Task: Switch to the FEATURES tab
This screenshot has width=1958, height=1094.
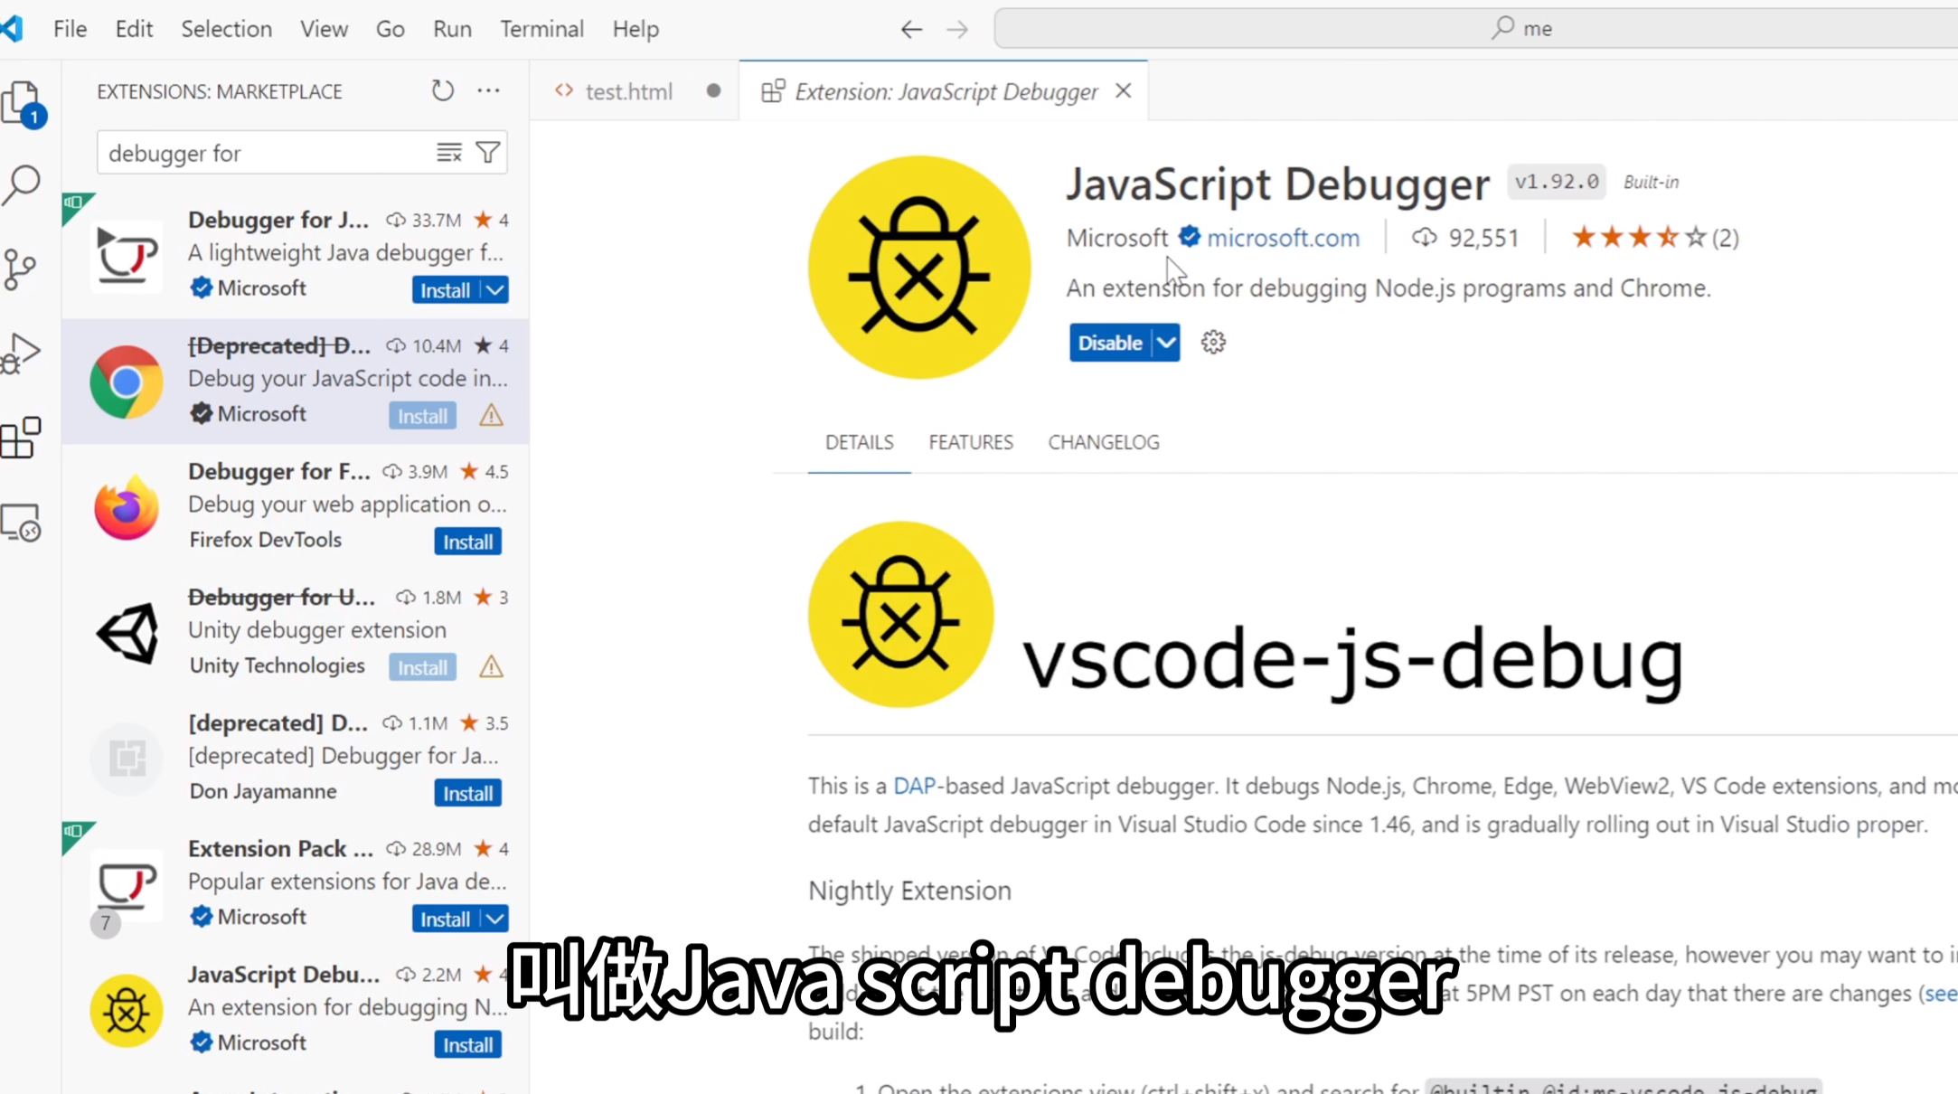Action: pos(970,442)
